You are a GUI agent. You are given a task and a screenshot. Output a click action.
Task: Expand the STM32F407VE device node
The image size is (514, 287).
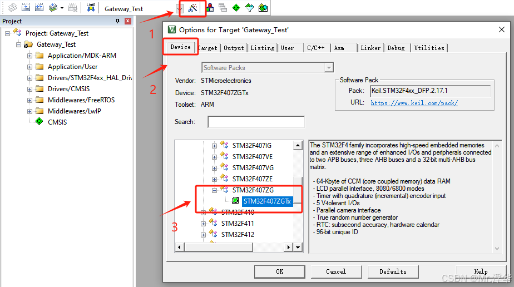(x=214, y=157)
